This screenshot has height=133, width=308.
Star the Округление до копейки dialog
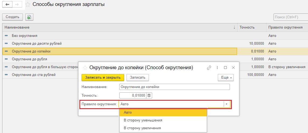point(85,68)
